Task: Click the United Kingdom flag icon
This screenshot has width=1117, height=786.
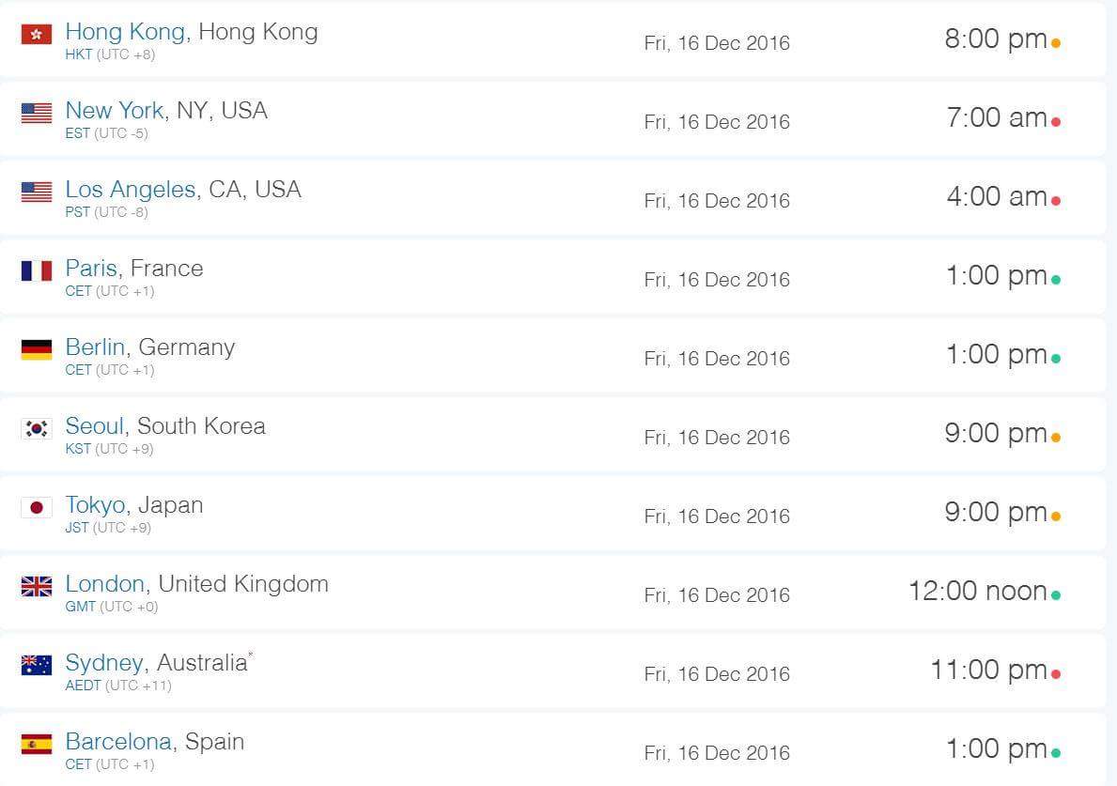Action: [37, 586]
